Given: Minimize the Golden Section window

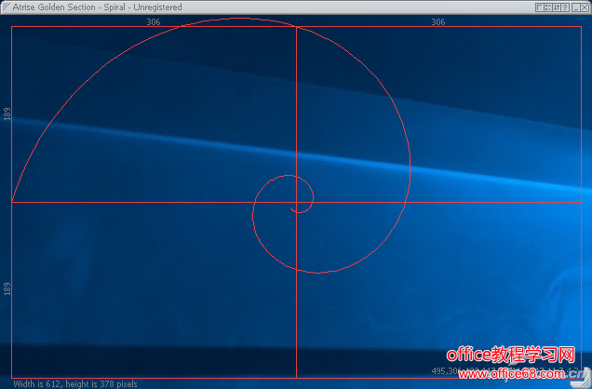Looking at the screenshot, I should (x=576, y=7).
